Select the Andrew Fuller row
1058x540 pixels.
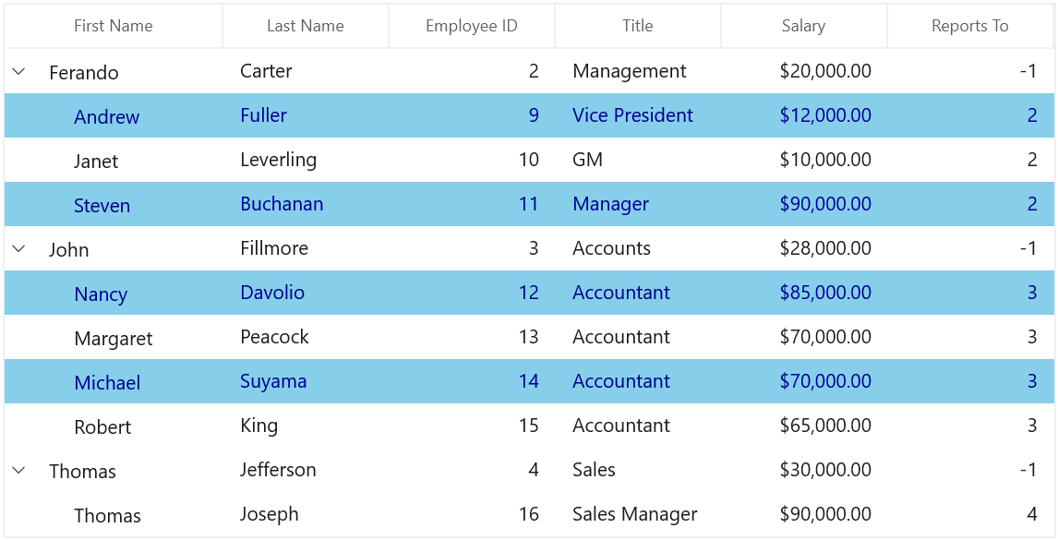tap(529, 115)
